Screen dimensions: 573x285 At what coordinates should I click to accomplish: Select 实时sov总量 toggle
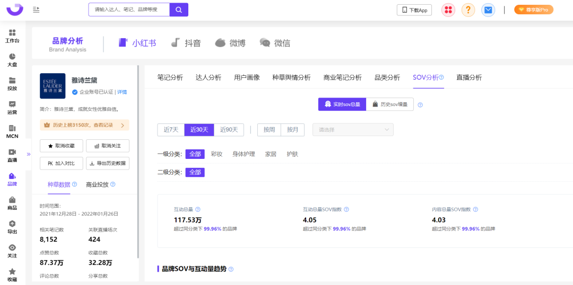[x=342, y=104]
